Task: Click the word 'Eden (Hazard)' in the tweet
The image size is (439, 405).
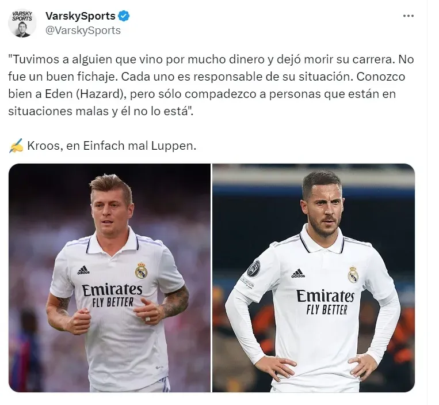Action: pyautogui.click(x=83, y=94)
